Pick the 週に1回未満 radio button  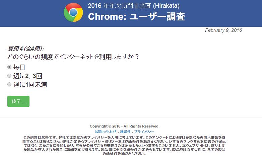pyautogui.click(x=9, y=85)
